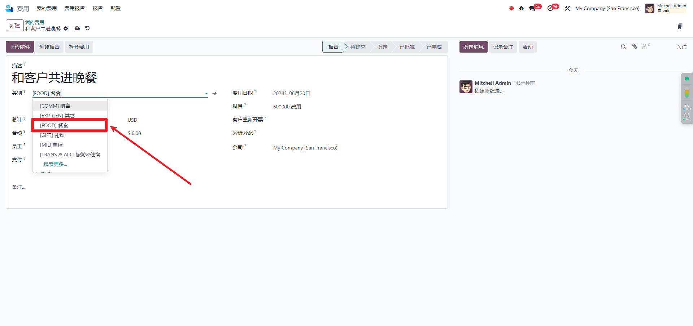The image size is (693, 326).
Task: Click the 搜索更多... link in dropdown
Action: 55,164
